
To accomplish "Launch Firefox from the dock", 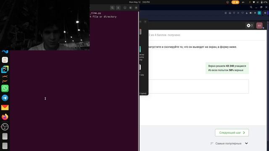I will [x=5, y=117].
